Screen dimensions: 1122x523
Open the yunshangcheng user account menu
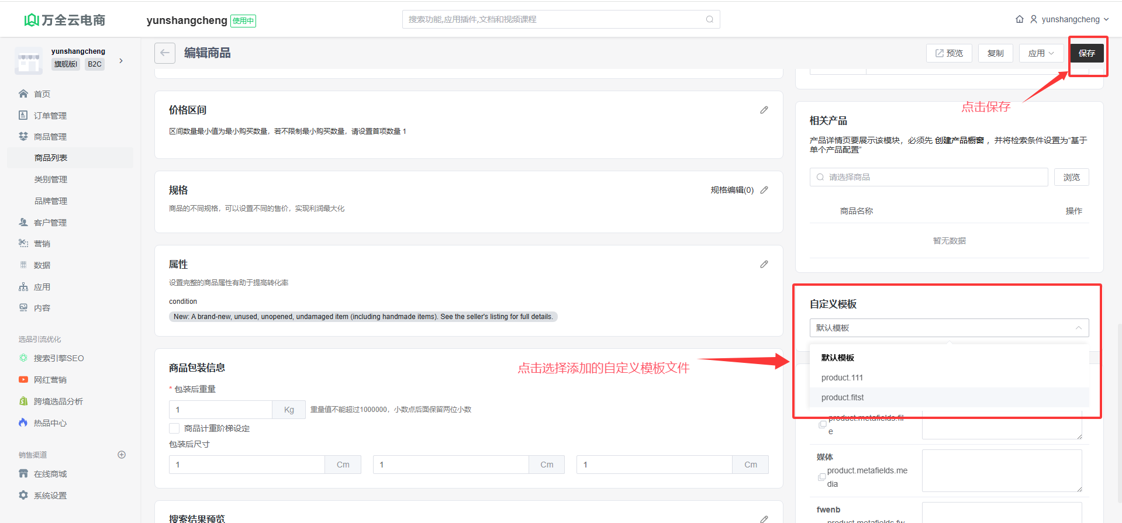tap(1069, 19)
